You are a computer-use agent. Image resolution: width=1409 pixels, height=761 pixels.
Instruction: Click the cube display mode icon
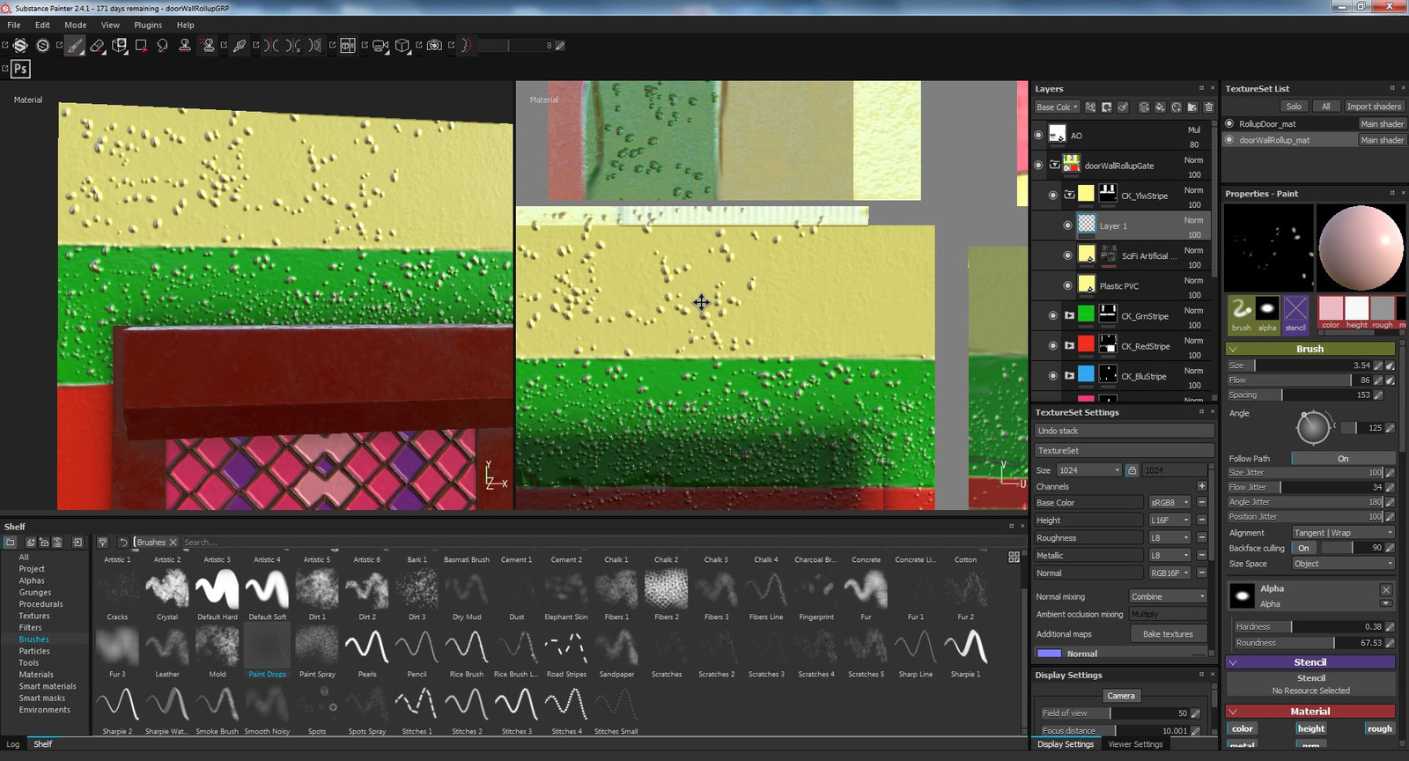pyautogui.click(x=402, y=46)
